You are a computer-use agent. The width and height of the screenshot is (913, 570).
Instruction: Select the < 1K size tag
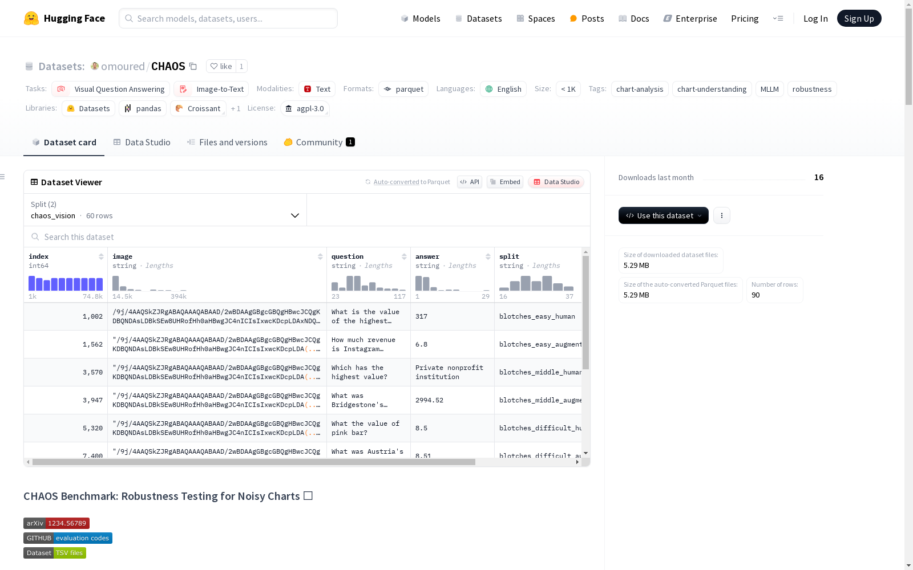[568, 89]
